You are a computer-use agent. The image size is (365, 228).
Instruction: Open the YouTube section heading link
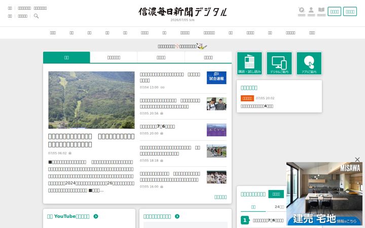tap(68, 216)
